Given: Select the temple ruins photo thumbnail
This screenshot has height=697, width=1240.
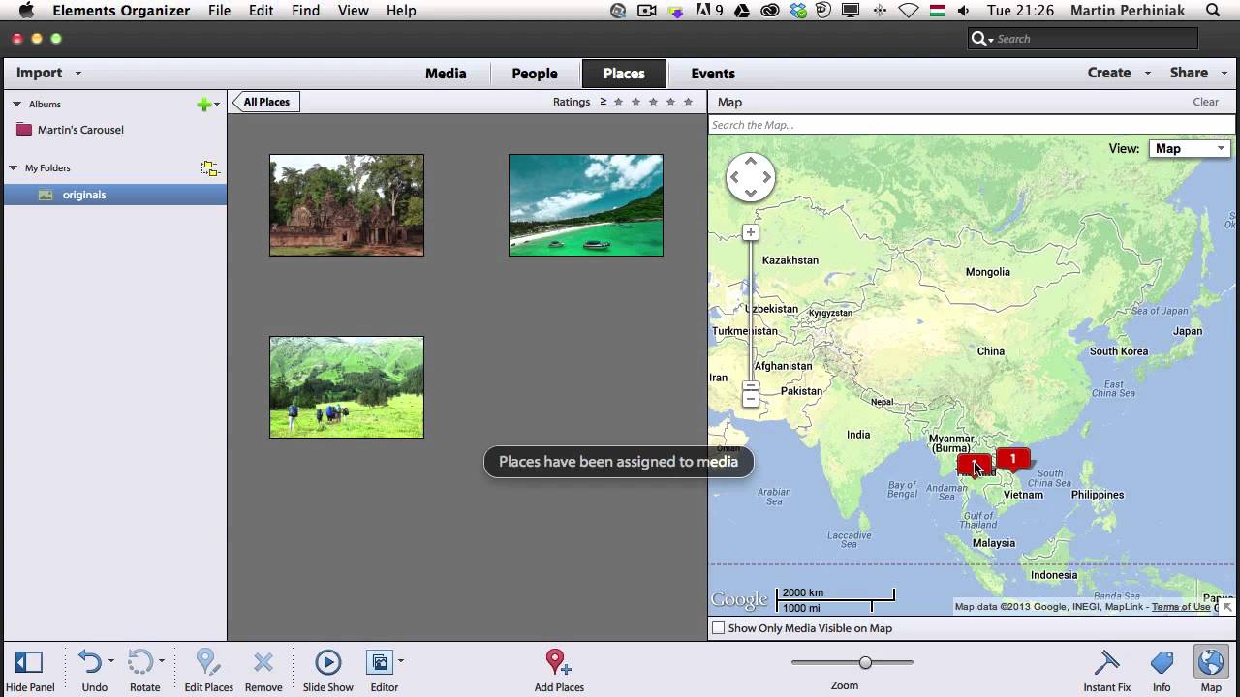Looking at the screenshot, I should 347,205.
